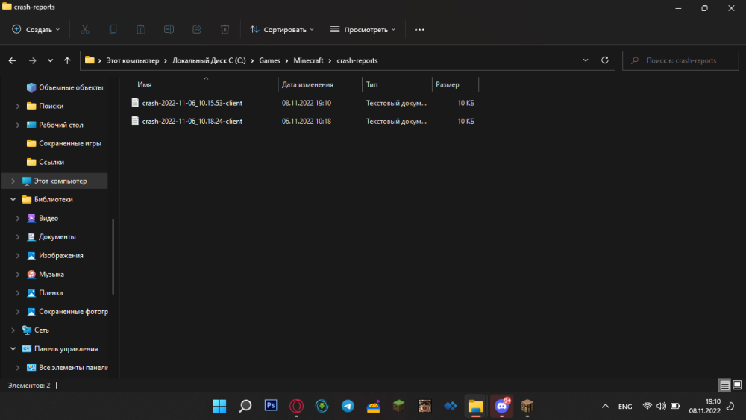Go forward with the right arrow button
This screenshot has height=420, width=746.
pos(32,60)
